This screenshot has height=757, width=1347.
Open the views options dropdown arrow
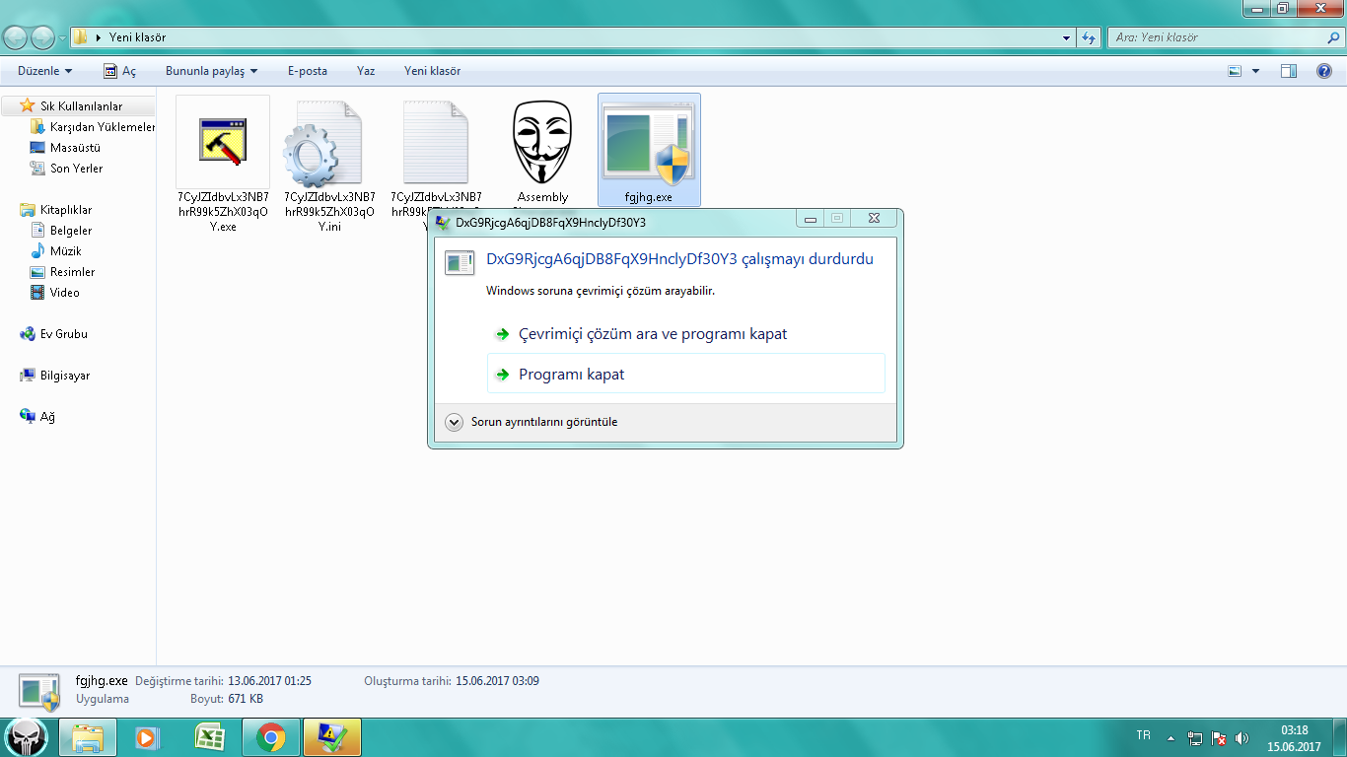1255,71
